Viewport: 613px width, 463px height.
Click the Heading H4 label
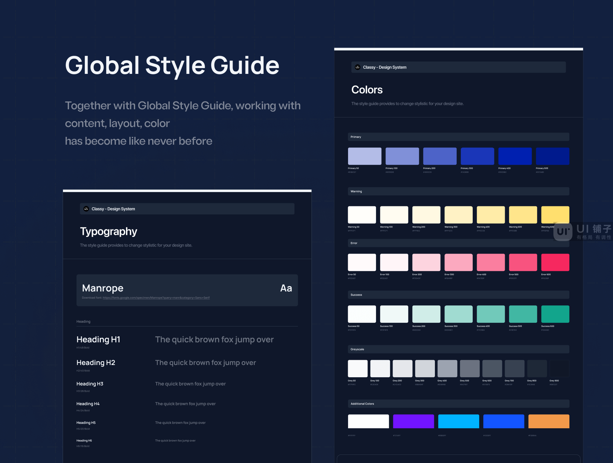pos(88,404)
